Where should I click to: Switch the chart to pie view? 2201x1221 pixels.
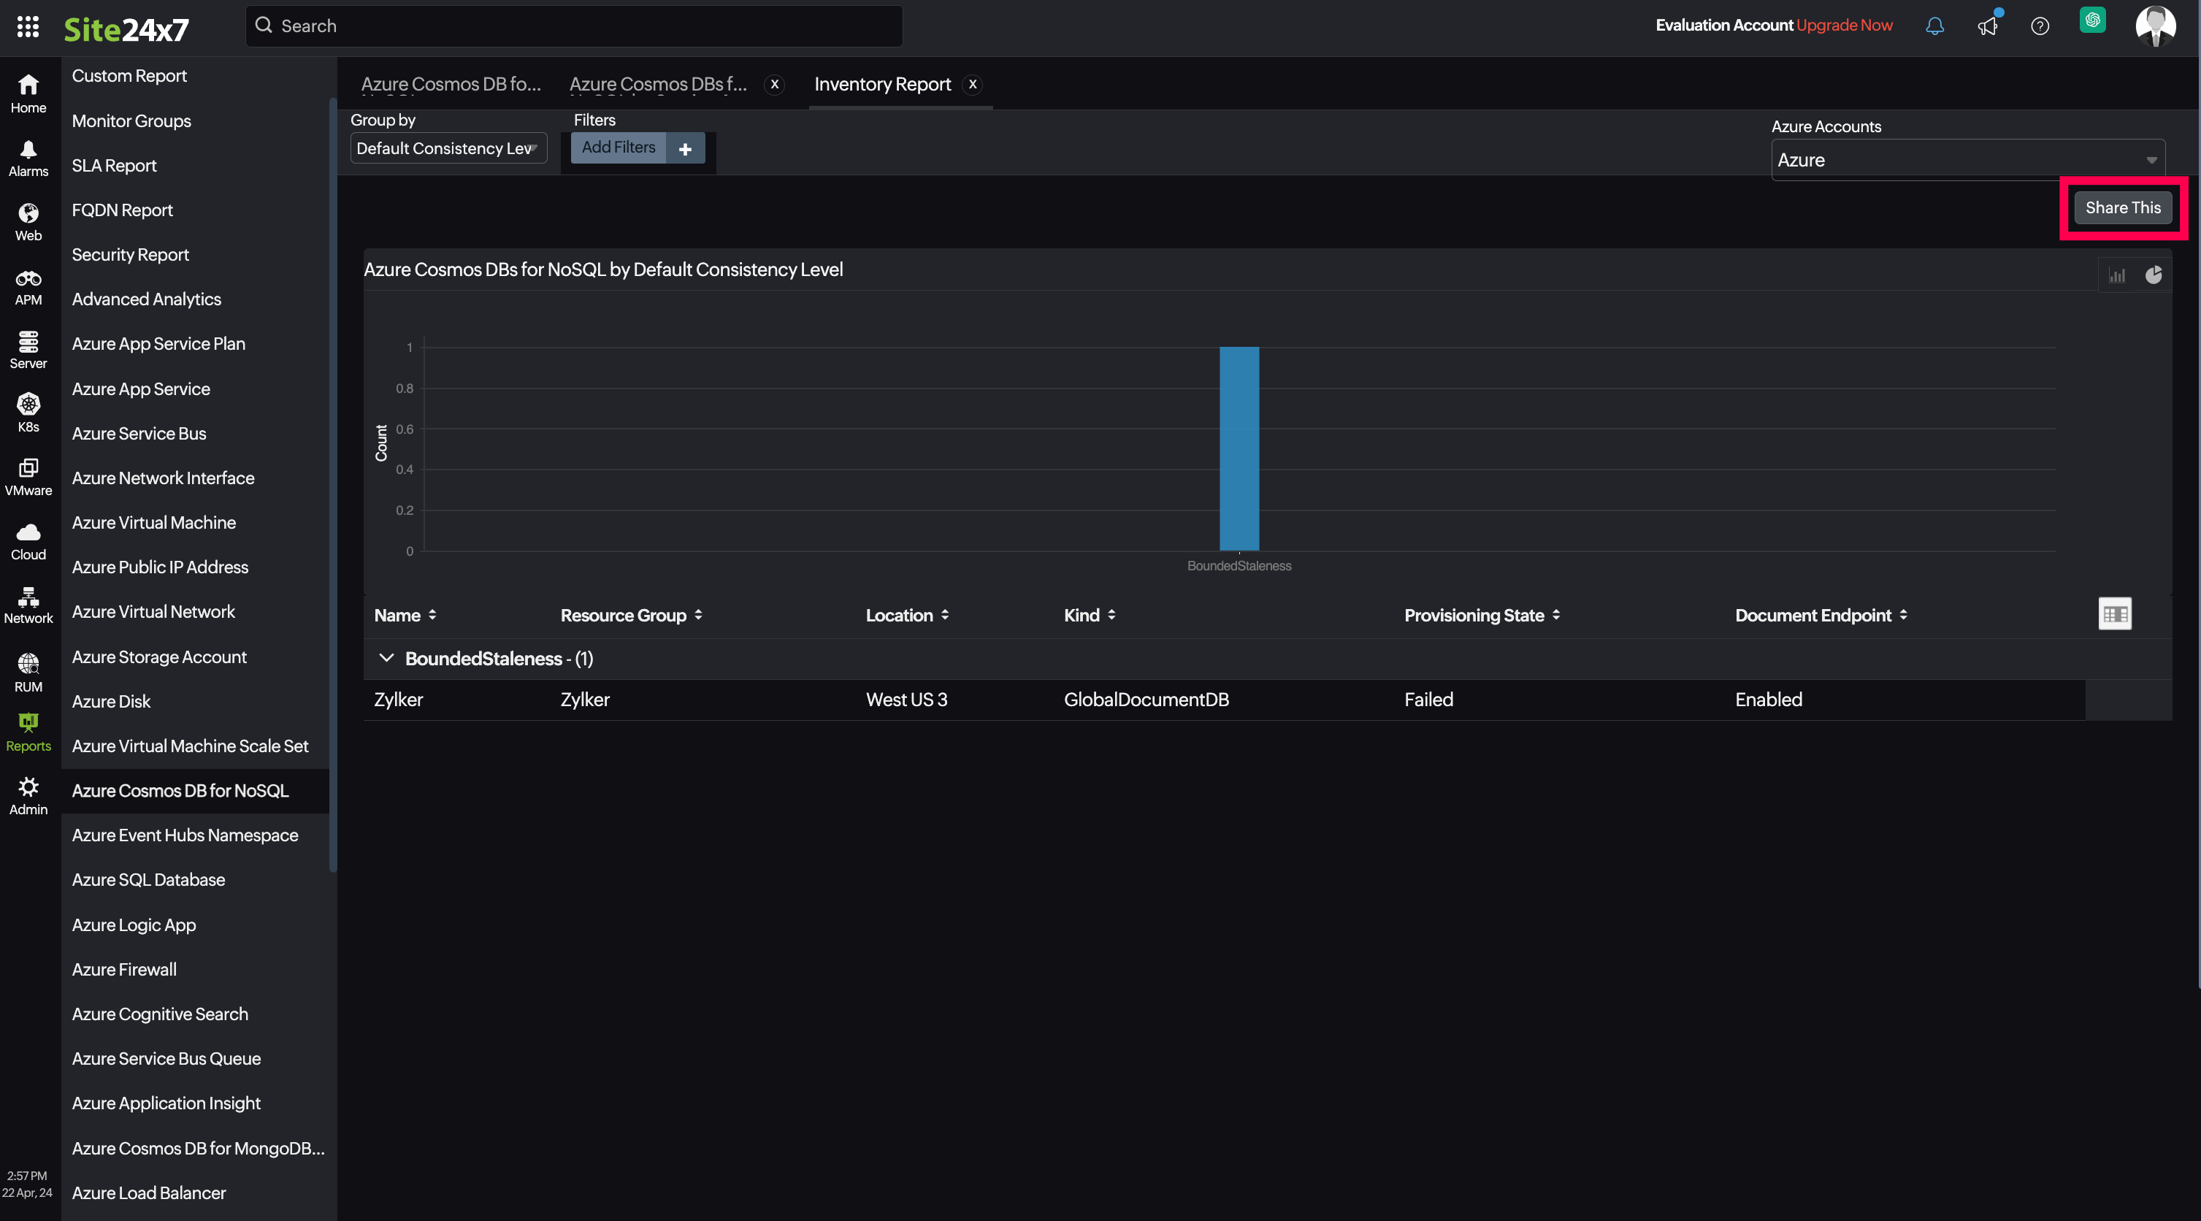[x=2154, y=275]
